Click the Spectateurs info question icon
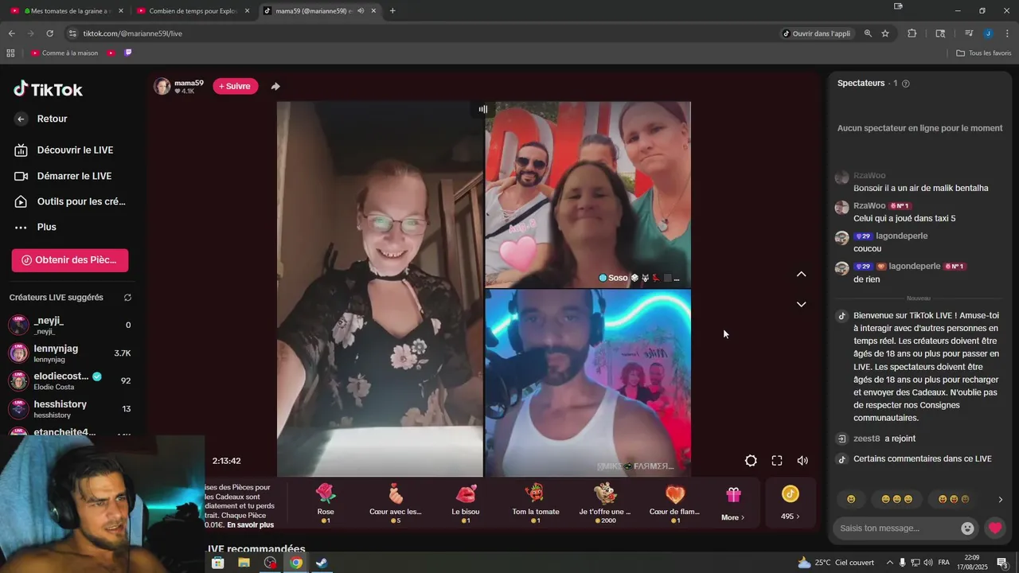This screenshot has width=1019, height=573. [x=905, y=84]
